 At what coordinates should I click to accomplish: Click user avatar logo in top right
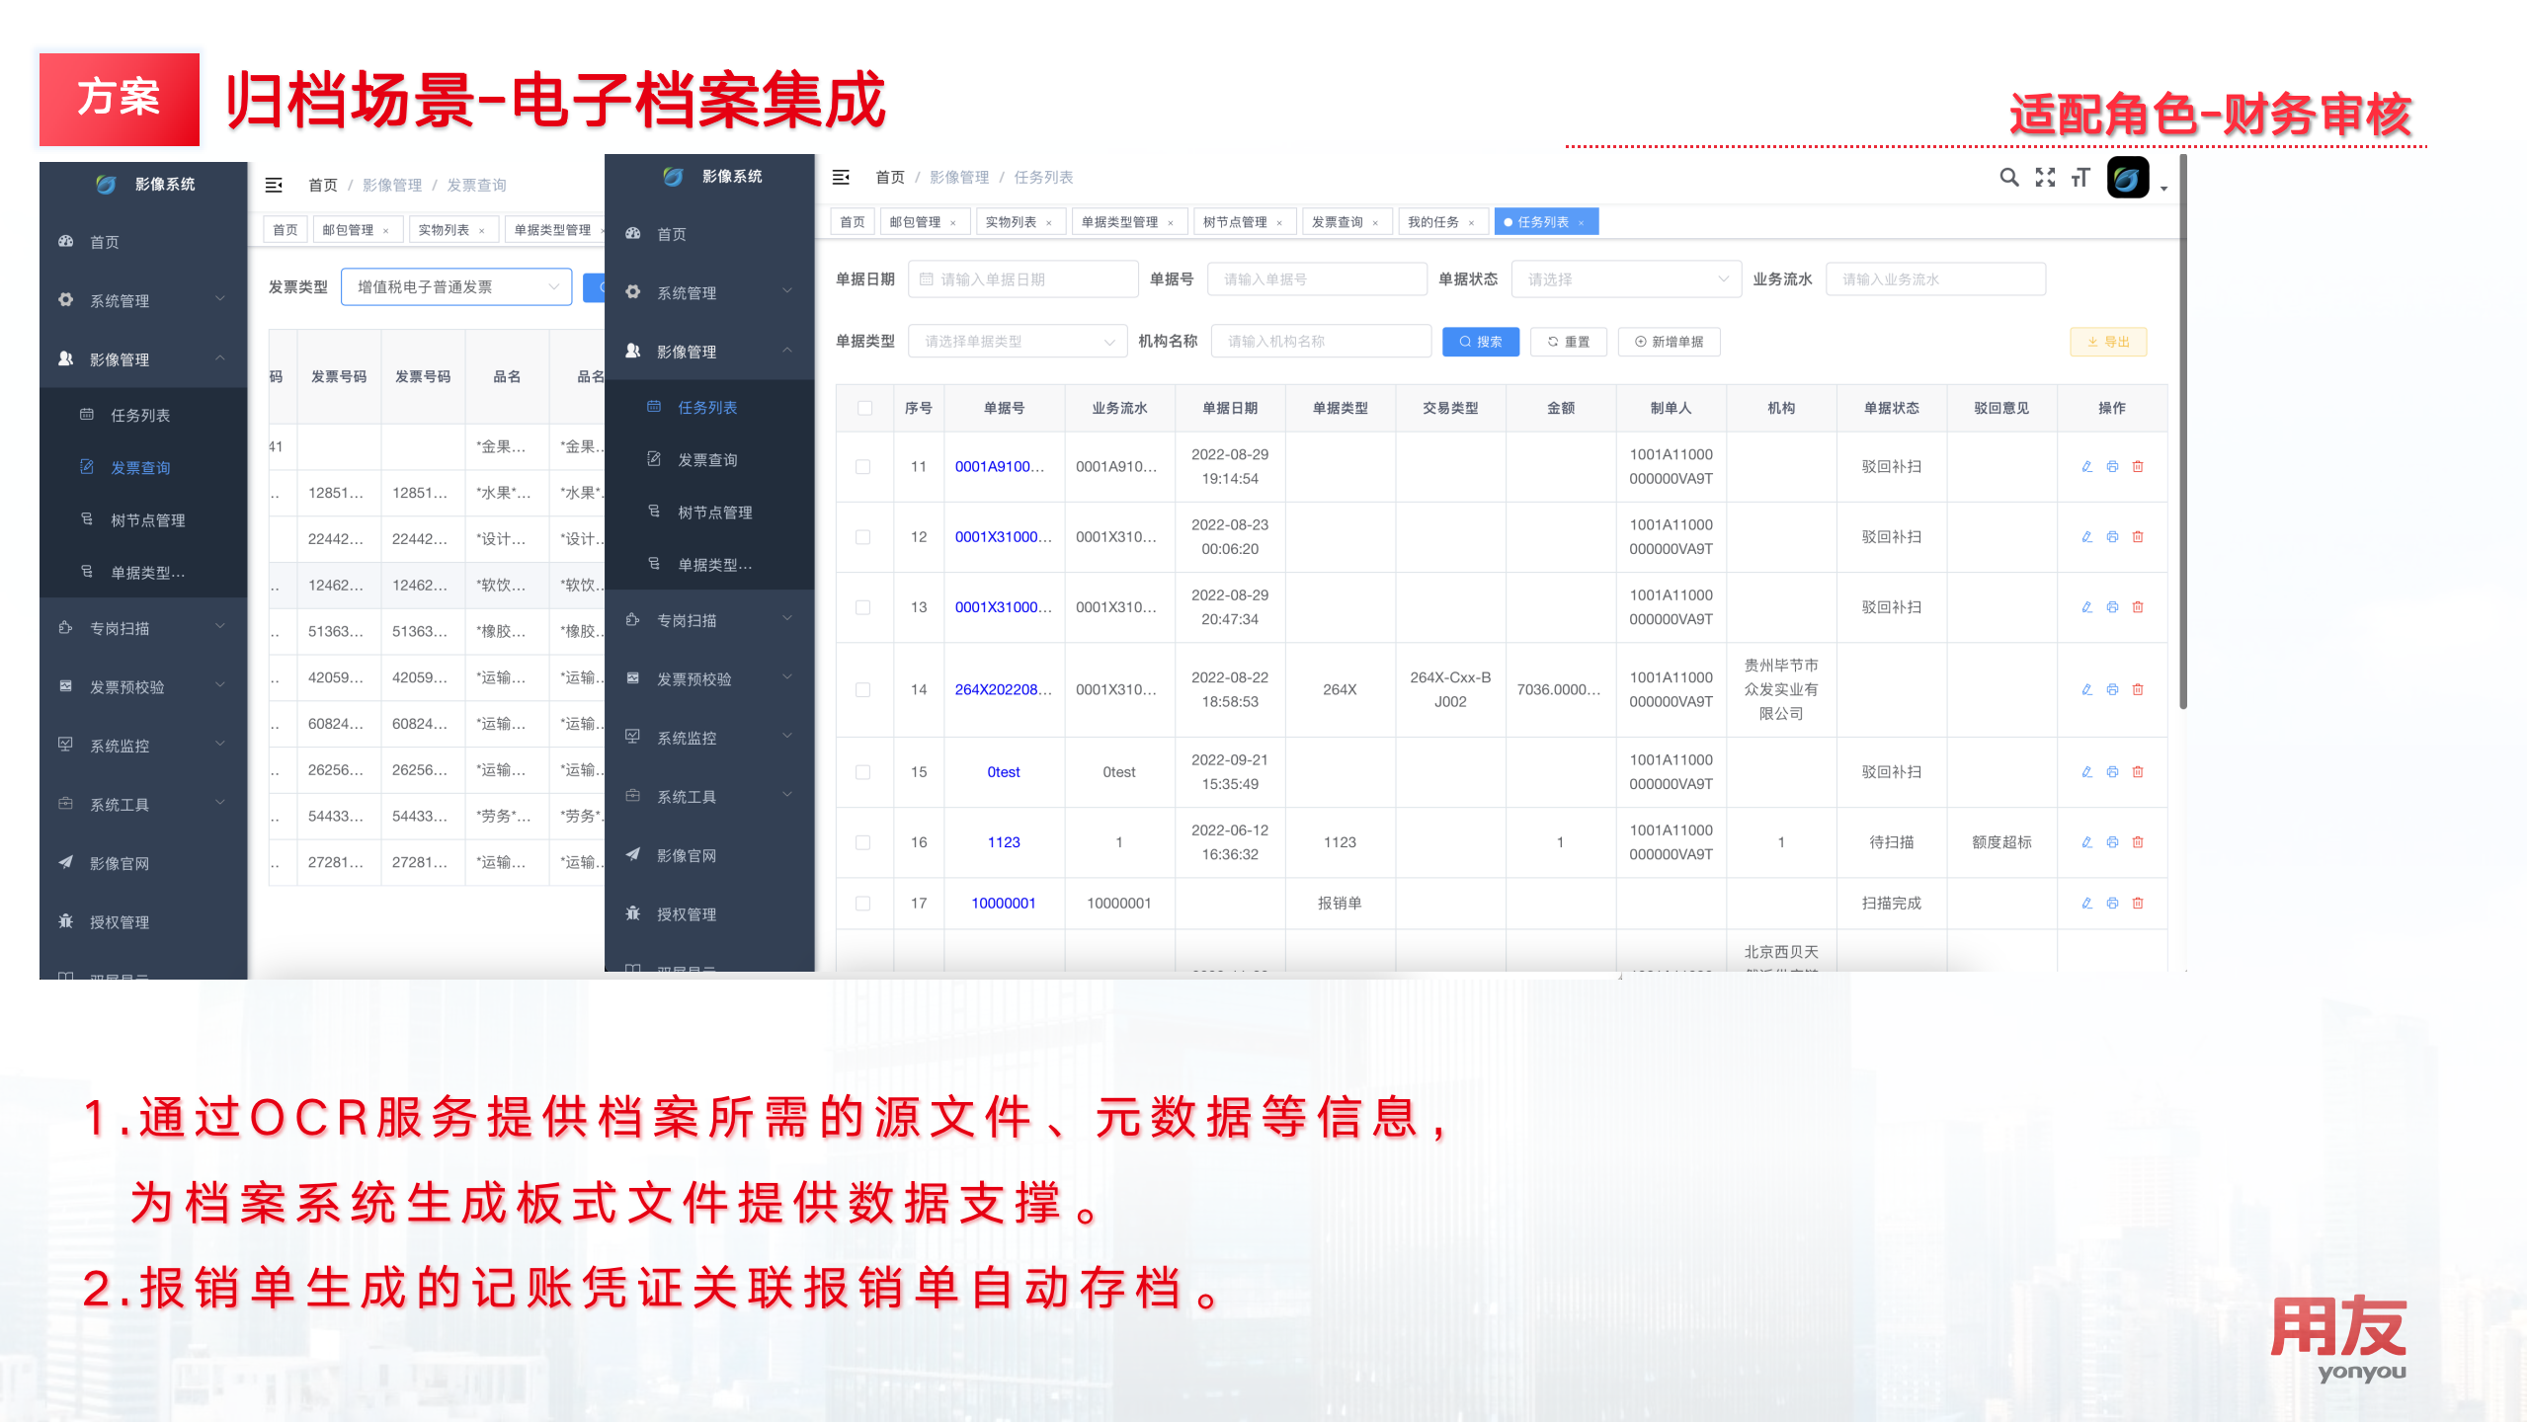click(x=2128, y=179)
